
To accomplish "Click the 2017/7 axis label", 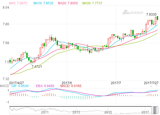I will click(x=116, y=83).
